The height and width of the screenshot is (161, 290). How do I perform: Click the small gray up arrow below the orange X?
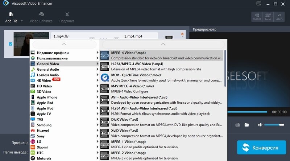(183, 37)
